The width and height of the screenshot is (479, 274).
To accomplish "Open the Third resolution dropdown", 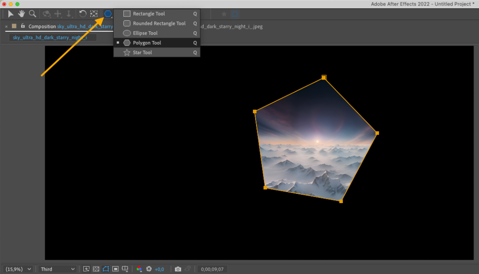I will pos(58,269).
